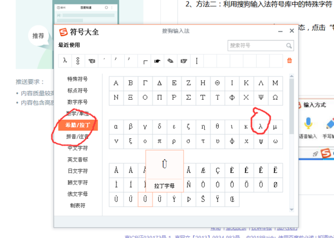The height and width of the screenshot is (238, 334).
Task: Insert Latin letter Ñ
Action: pyautogui.click(x=189, y=185)
